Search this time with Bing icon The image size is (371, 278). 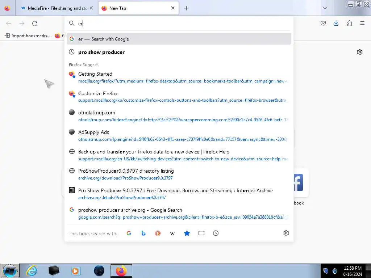pyautogui.click(x=143, y=233)
